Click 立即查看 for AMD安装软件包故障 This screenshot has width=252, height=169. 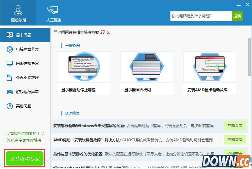point(235,140)
